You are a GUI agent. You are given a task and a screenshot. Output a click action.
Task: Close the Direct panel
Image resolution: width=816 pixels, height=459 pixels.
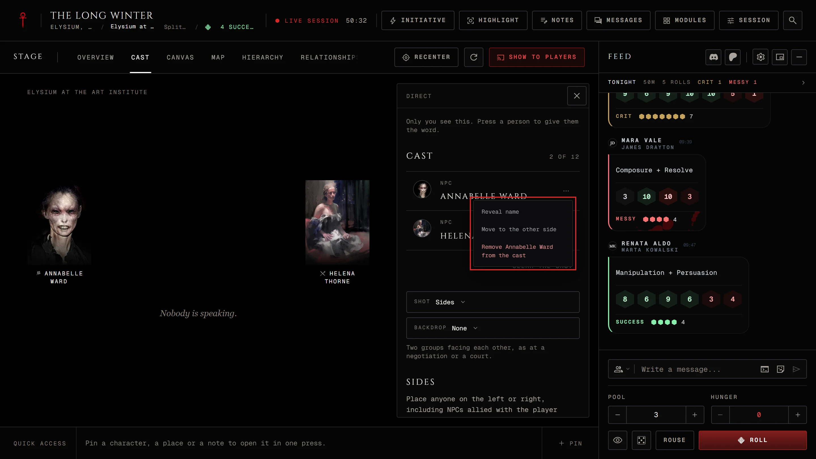[x=577, y=96]
